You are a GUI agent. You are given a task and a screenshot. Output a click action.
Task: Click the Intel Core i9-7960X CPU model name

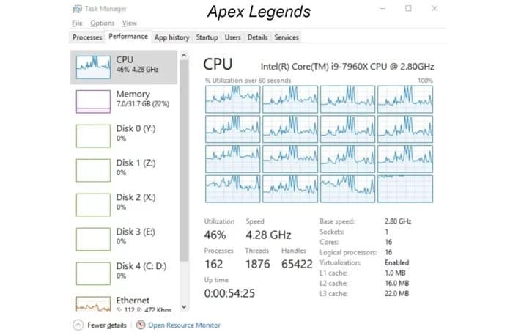pyautogui.click(x=347, y=67)
